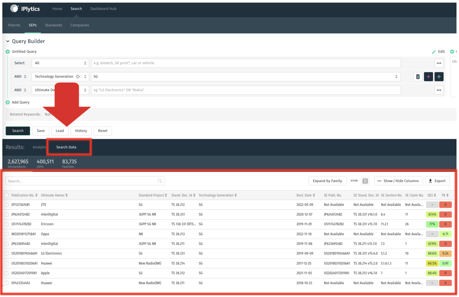
Task: Open the Technology Generation field dropdown
Action: point(85,76)
